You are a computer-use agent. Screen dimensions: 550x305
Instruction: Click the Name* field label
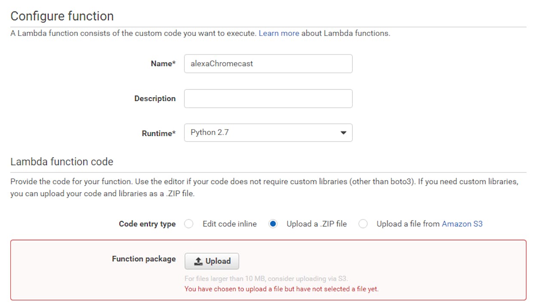[x=163, y=63]
